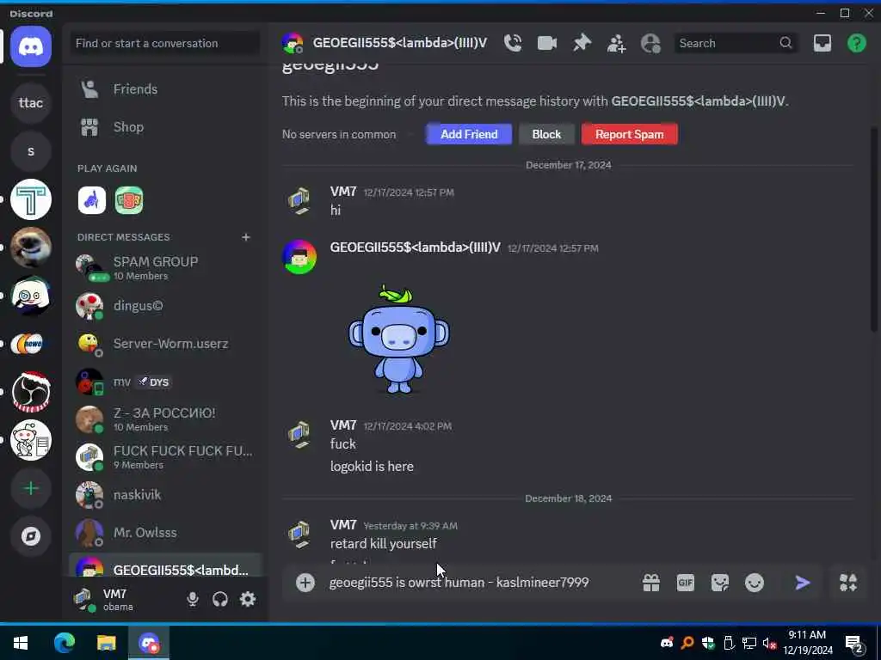The width and height of the screenshot is (881, 660).
Task: Open DM with Mr. Owlsss
Action: (x=165, y=533)
